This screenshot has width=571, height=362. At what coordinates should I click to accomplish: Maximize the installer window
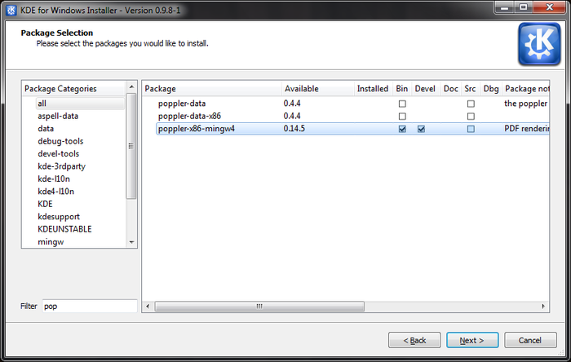pos(524,7)
